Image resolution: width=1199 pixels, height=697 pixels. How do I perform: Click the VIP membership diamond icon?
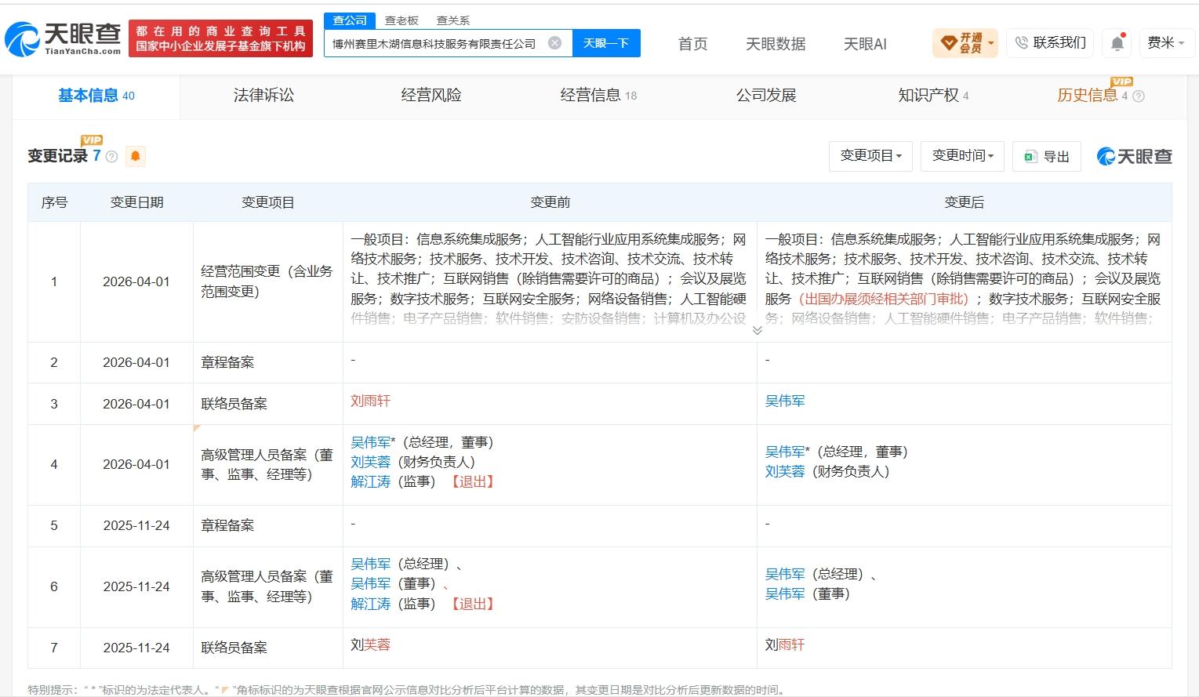coord(949,43)
